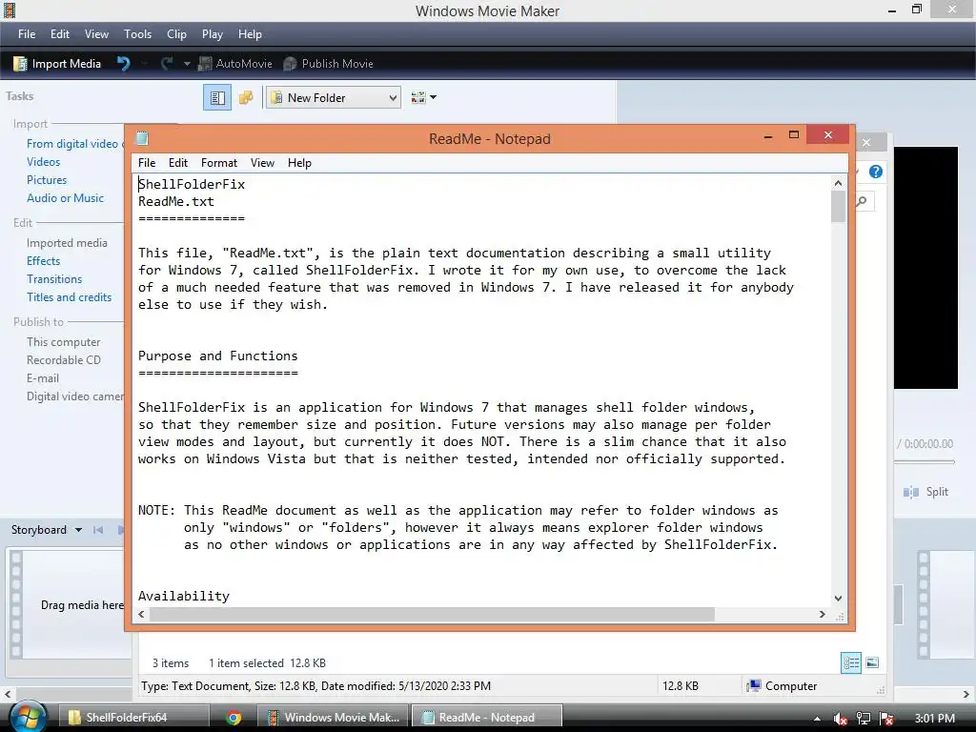Click the Digital video camera publish option

click(74, 396)
